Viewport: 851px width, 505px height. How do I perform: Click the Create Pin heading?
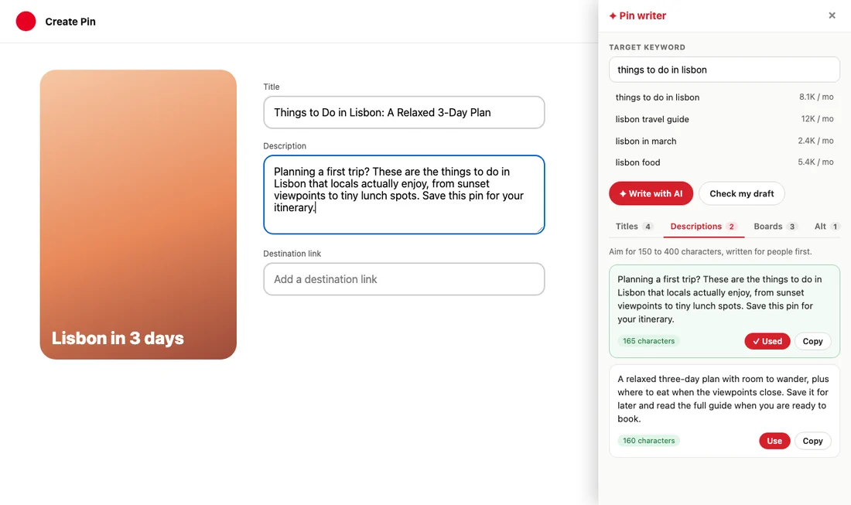point(70,22)
